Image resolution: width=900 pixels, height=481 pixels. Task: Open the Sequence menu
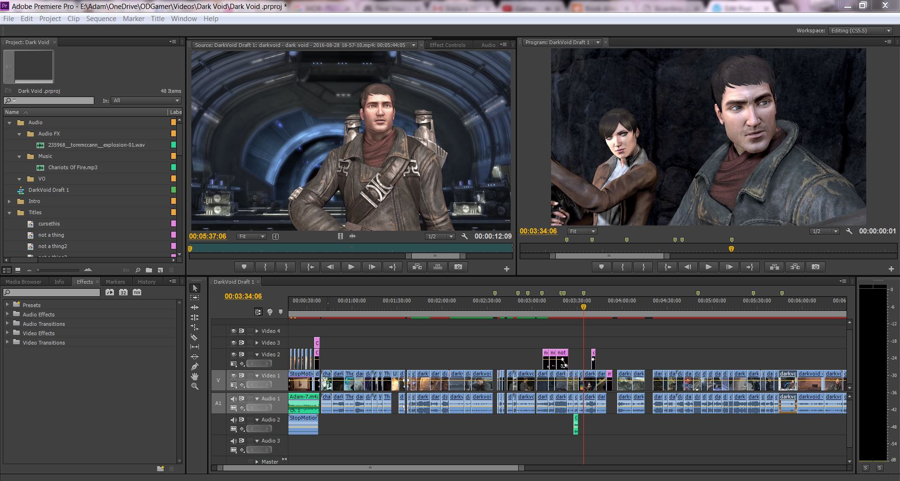click(x=101, y=19)
